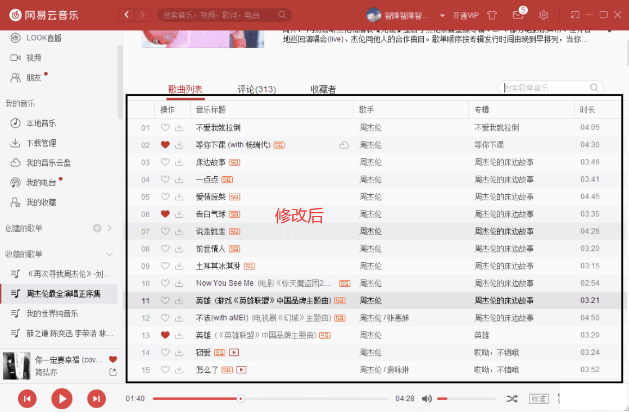
Task: Collapse the 收藏的歌单 section
Action: [109, 254]
